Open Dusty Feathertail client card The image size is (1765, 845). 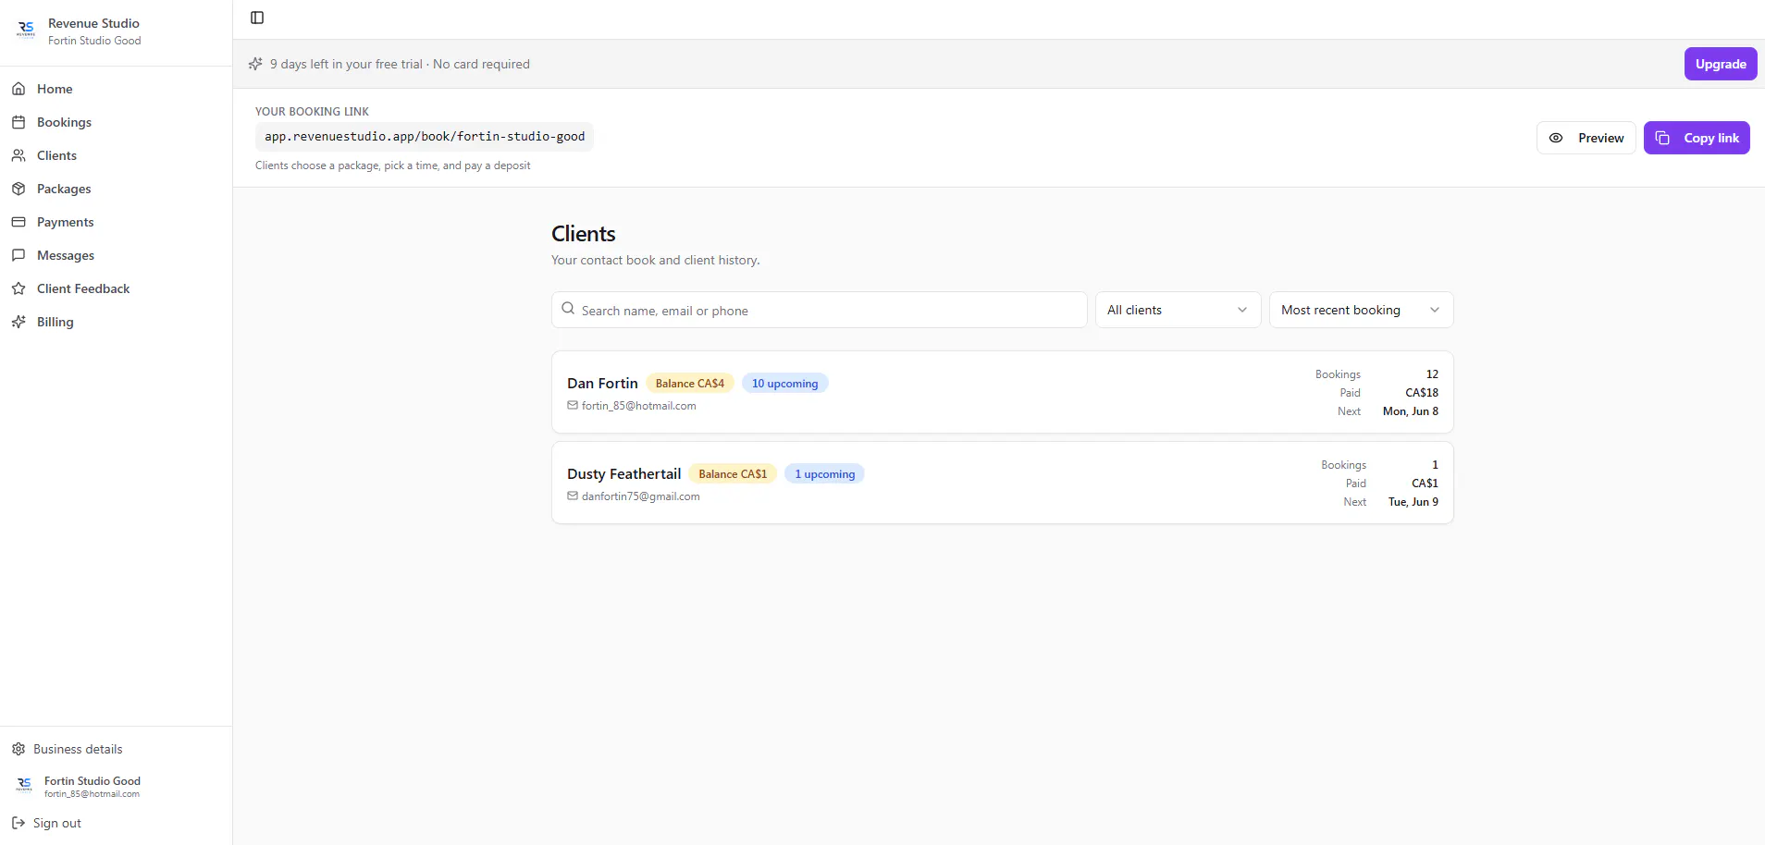click(1002, 483)
